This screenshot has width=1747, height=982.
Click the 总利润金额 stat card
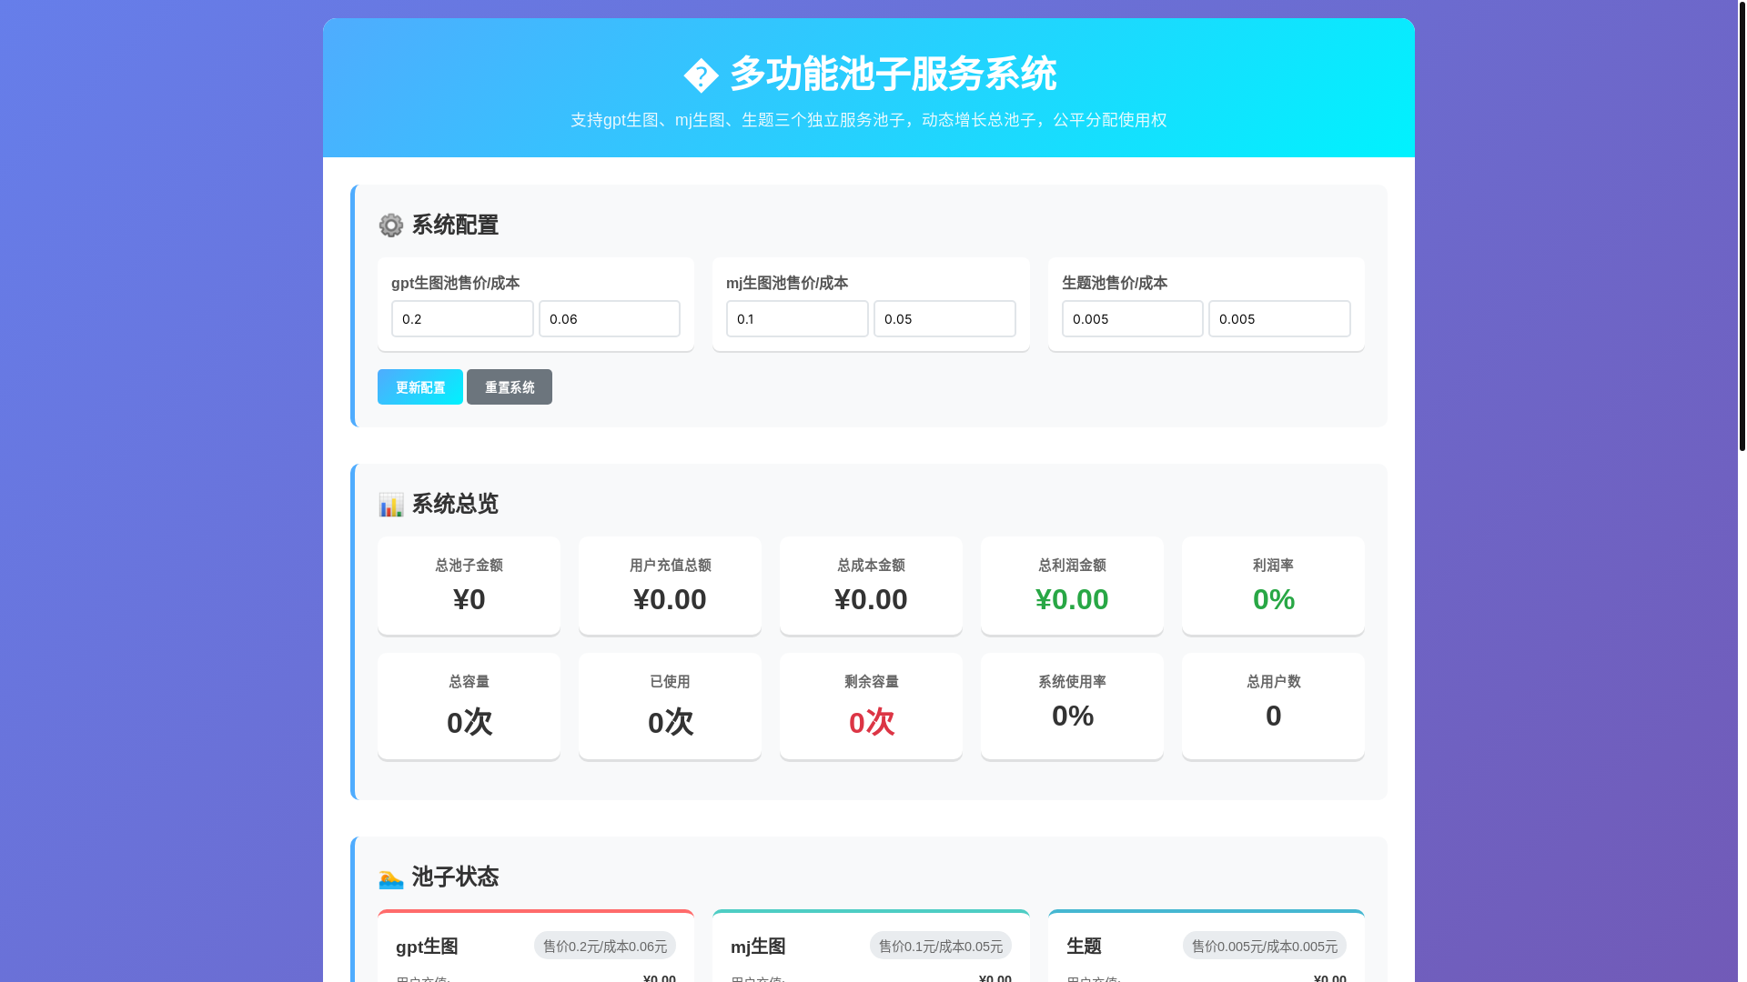coord(1073,586)
